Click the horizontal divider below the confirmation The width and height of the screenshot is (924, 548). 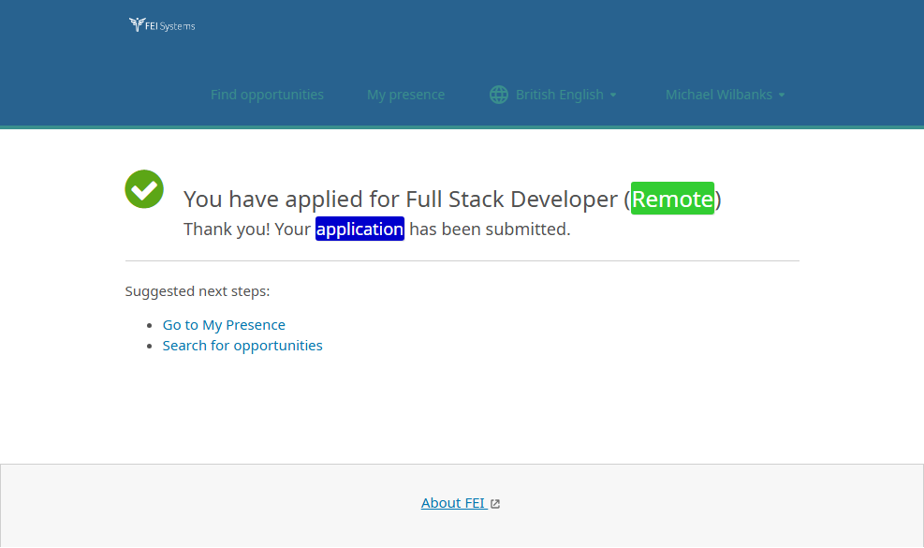pos(462,260)
